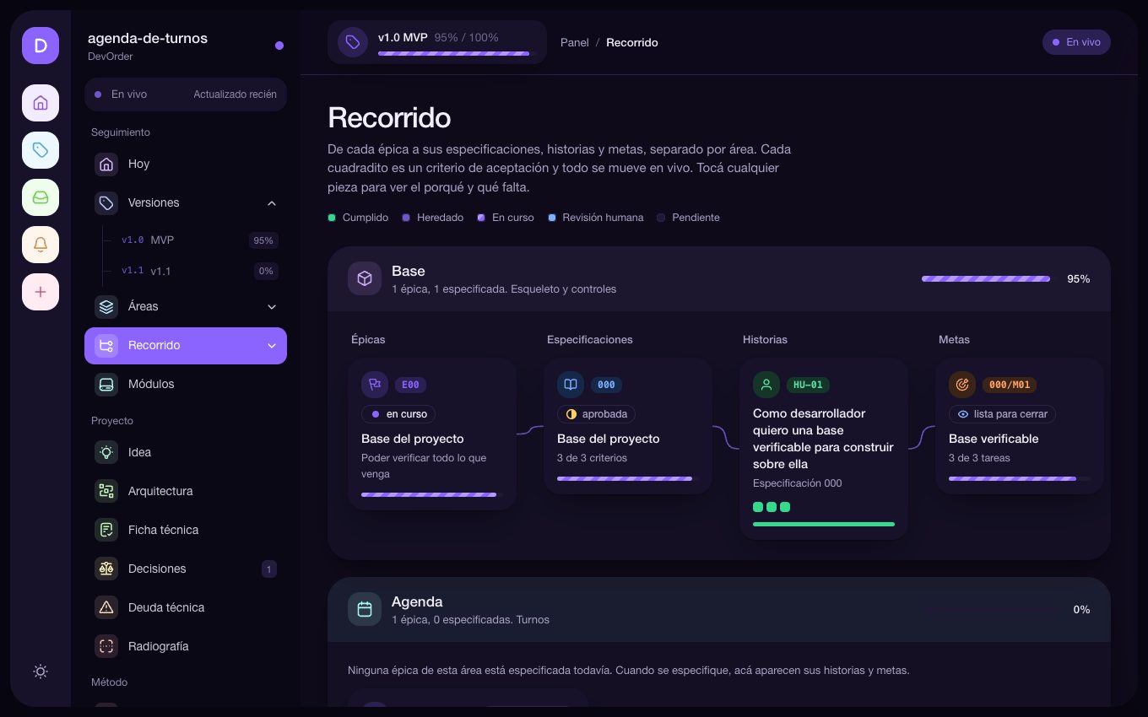Image resolution: width=1148 pixels, height=717 pixels.
Task: Open the inbox tray icon in the rail
Action: (x=41, y=197)
